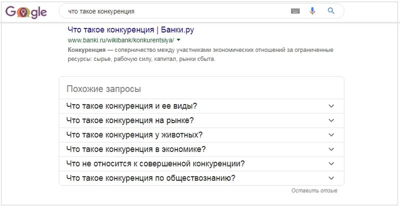This screenshot has height=206, width=400.
Task: Click the blue search magnifier icon
Action: tap(331, 10)
